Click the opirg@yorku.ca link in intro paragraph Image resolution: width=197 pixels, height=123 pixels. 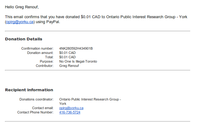(x=20, y=22)
